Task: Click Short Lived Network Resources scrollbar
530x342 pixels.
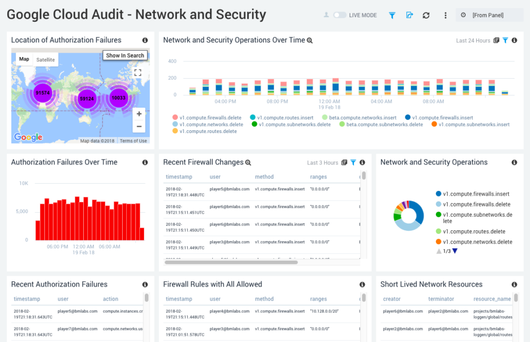Action: [516, 298]
